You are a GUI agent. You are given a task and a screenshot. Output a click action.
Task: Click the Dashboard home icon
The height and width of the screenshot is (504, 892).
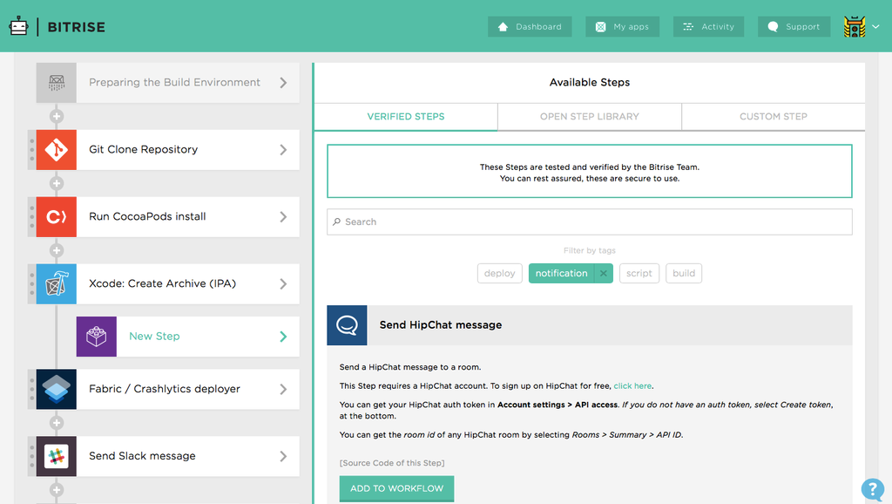click(503, 27)
